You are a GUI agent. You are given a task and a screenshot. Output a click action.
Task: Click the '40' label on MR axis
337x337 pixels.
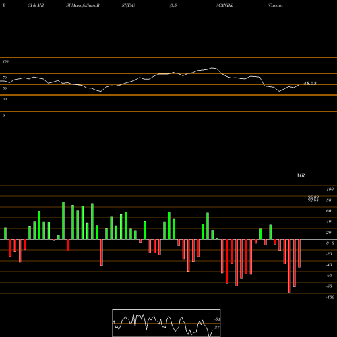[x=329, y=222]
